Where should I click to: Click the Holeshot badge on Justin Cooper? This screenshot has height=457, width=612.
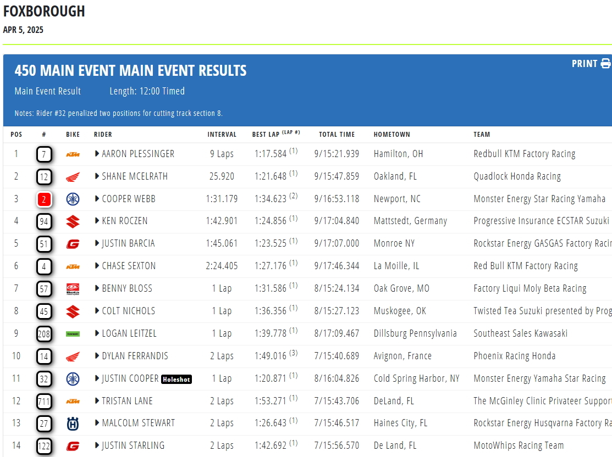177,379
